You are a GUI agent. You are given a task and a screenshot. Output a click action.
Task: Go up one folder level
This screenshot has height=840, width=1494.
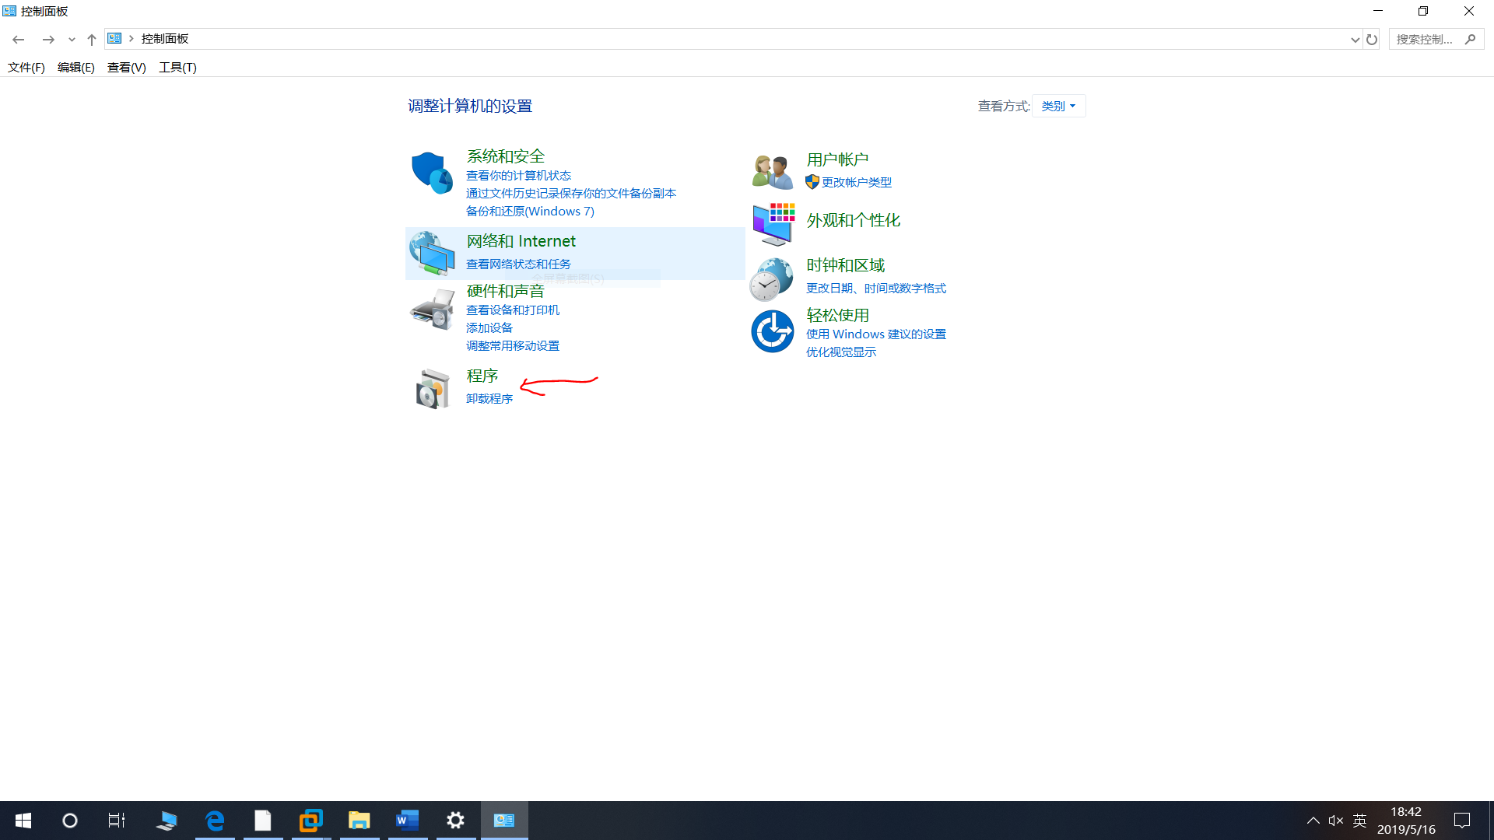[92, 40]
